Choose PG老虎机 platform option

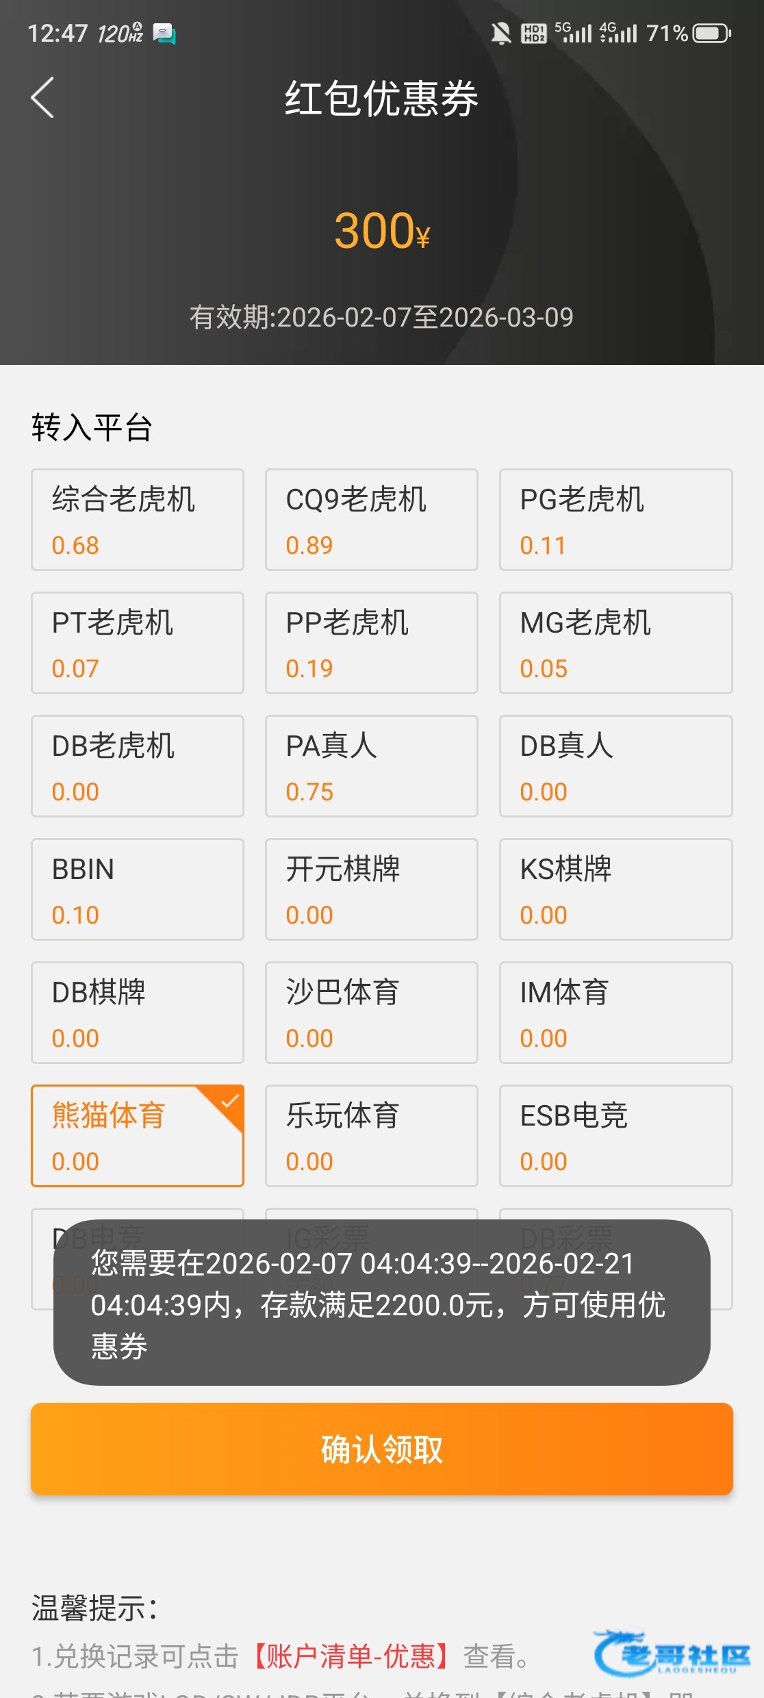615,520
